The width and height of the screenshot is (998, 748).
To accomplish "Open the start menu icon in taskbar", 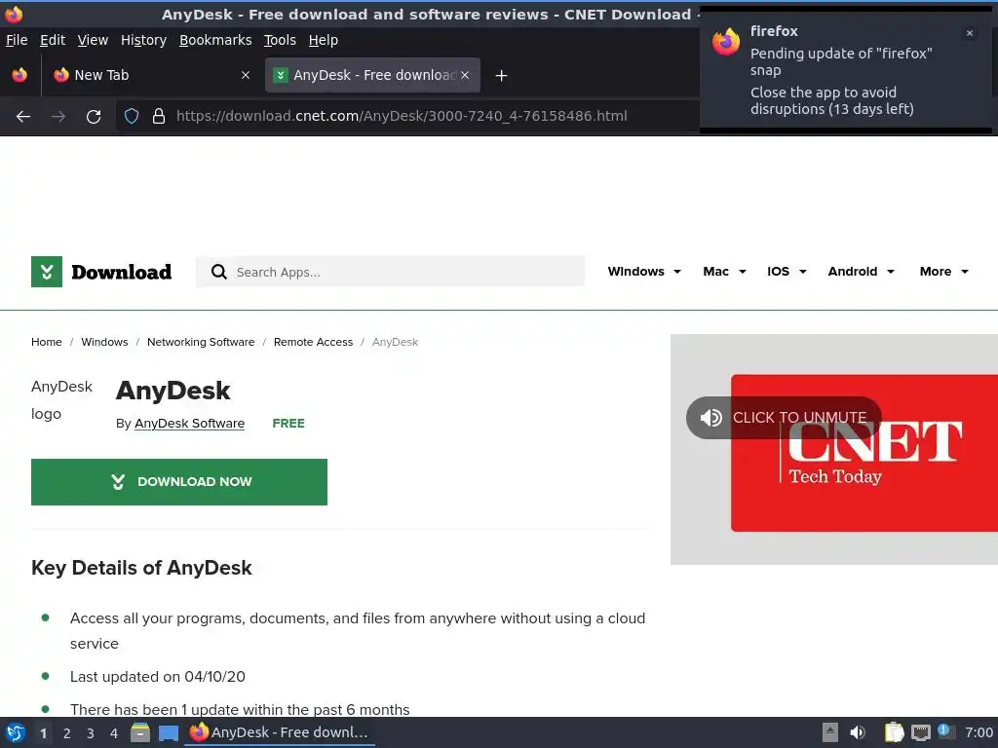I will click(16, 732).
